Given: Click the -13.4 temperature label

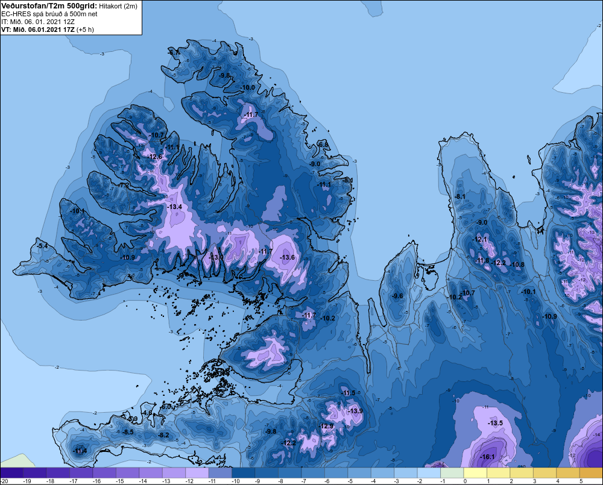Looking at the screenshot, I should point(175,207).
